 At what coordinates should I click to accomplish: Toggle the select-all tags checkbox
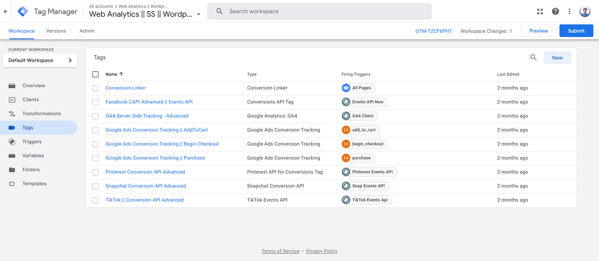coord(95,74)
